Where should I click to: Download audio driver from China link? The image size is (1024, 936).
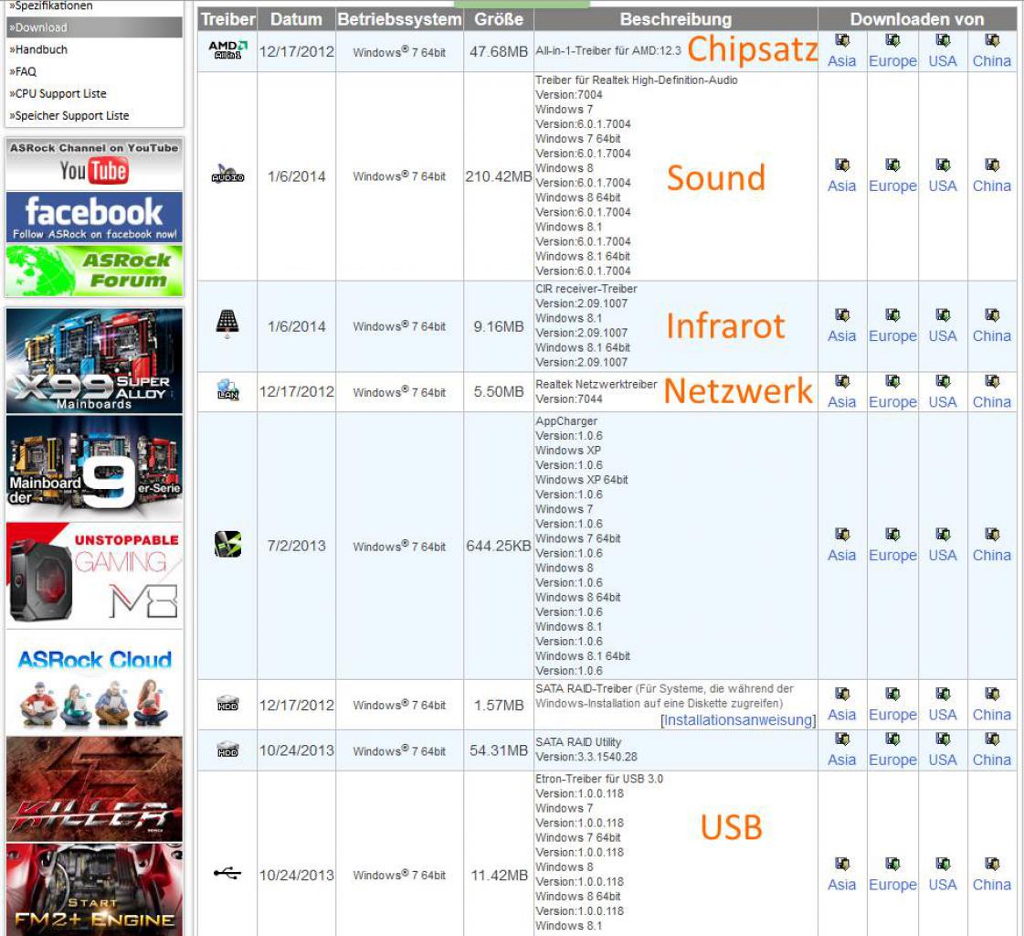[x=992, y=186]
